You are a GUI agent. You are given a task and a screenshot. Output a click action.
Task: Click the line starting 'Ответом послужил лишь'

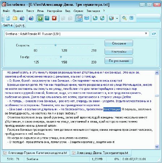point(77,117)
